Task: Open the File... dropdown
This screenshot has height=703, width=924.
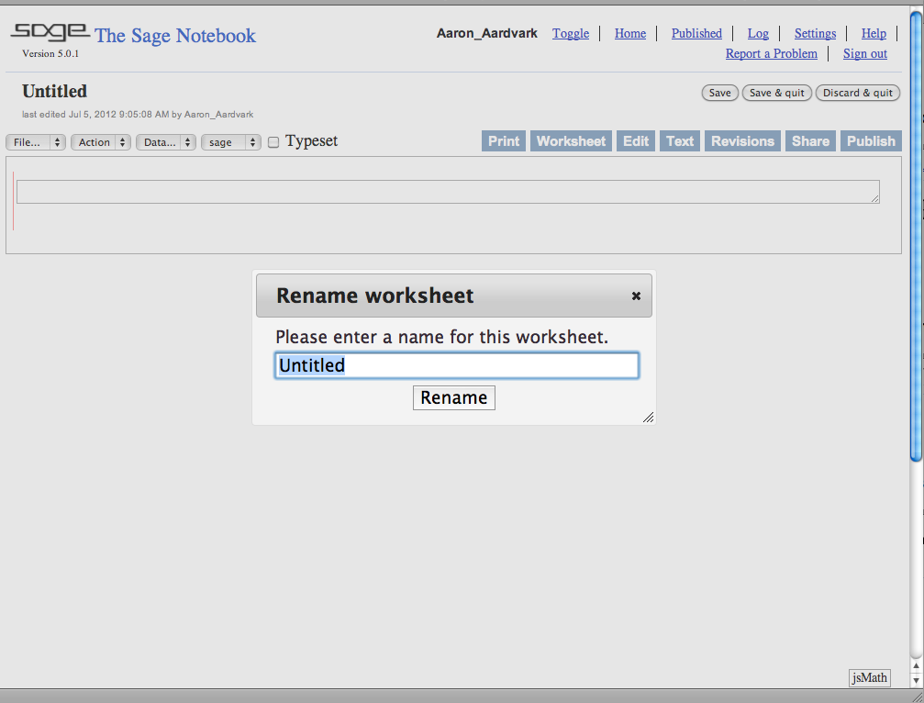Action: [x=36, y=142]
